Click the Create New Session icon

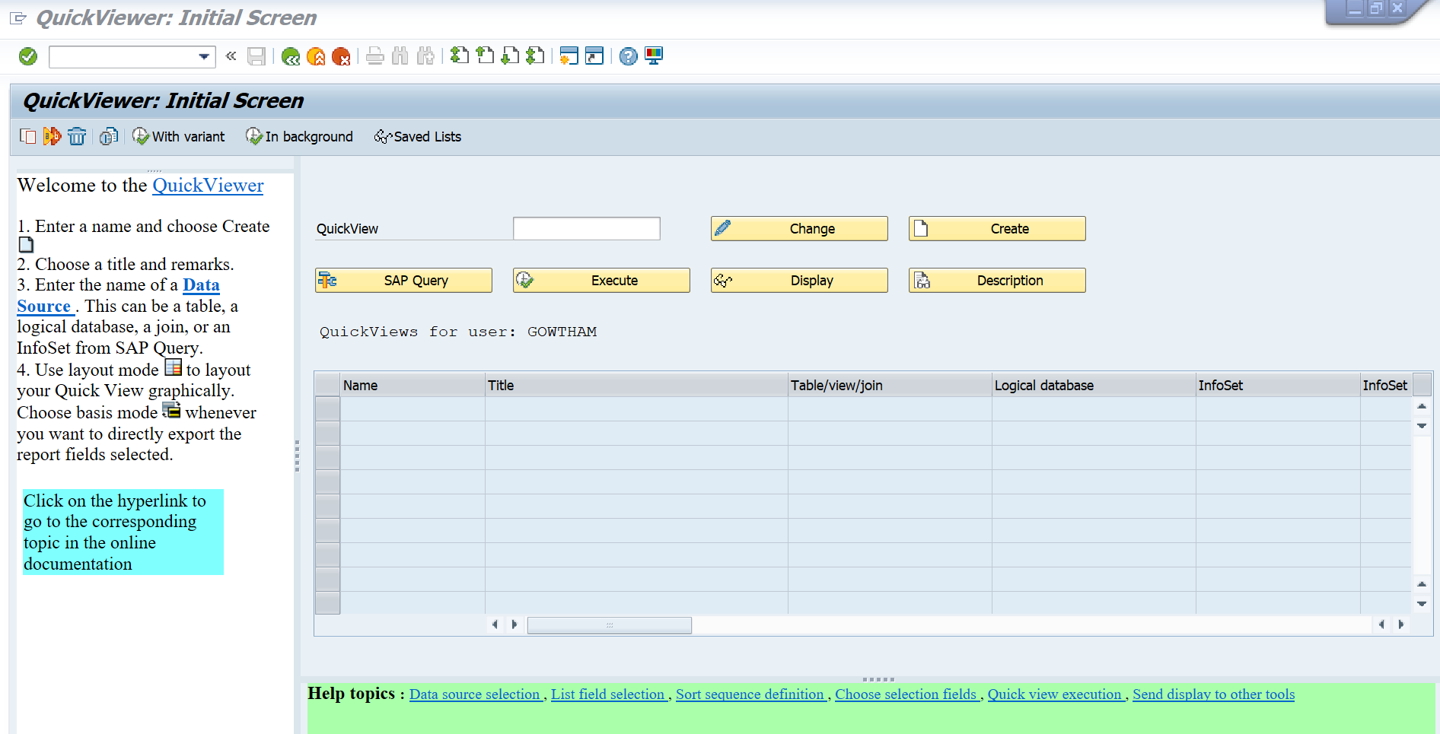[x=569, y=56]
